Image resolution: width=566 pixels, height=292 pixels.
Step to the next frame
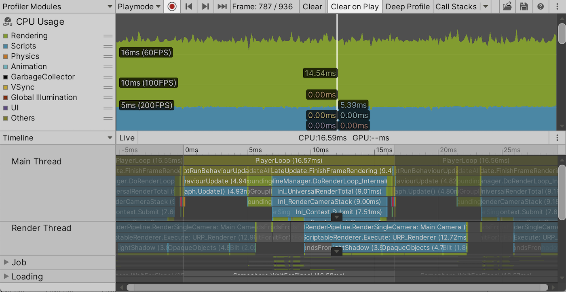205,6
